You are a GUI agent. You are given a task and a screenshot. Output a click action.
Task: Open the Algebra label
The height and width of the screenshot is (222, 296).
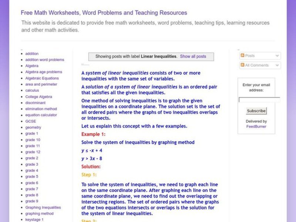31,65
